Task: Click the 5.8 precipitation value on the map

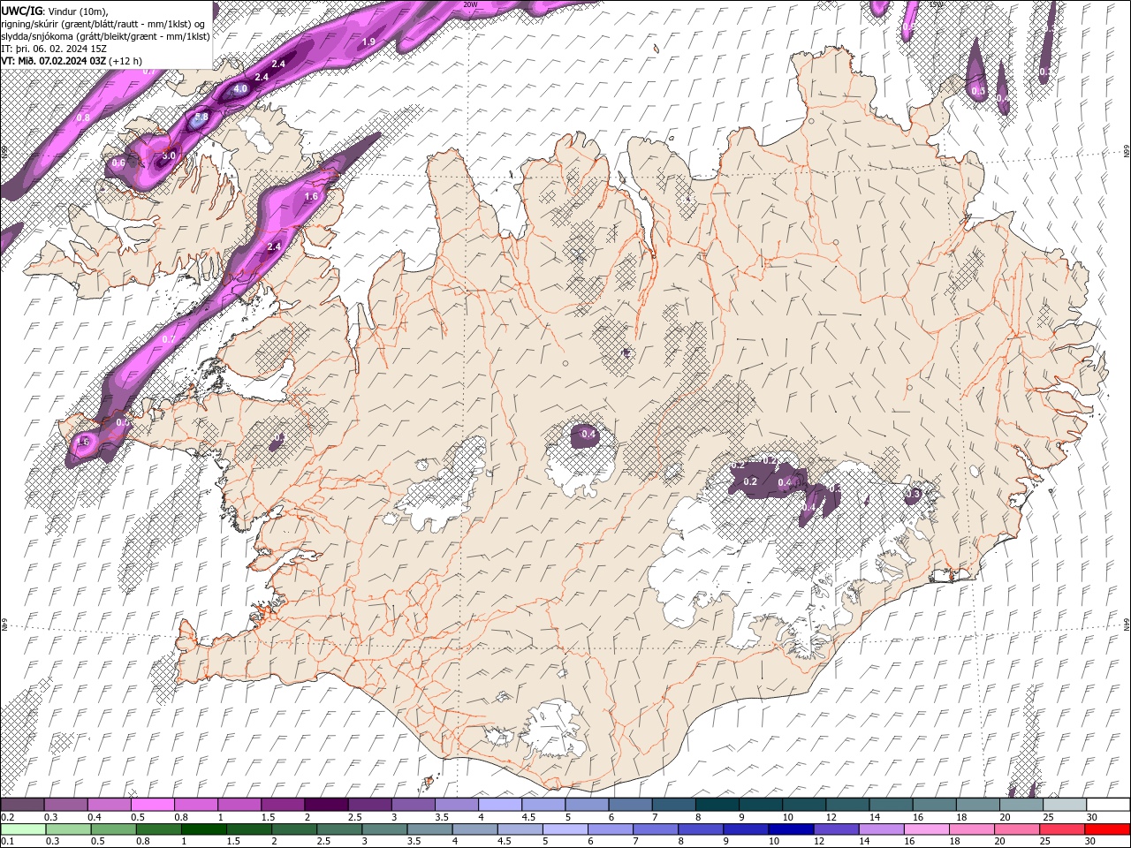Action: (201, 117)
